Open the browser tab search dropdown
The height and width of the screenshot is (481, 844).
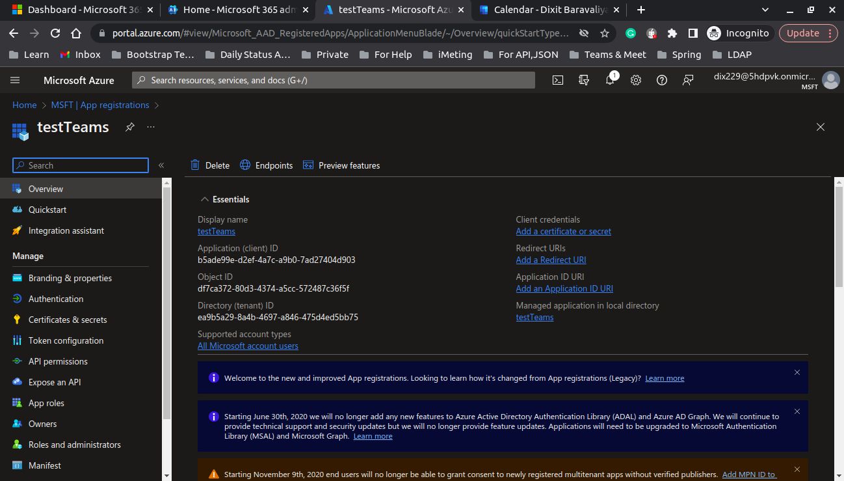(765, 10)
